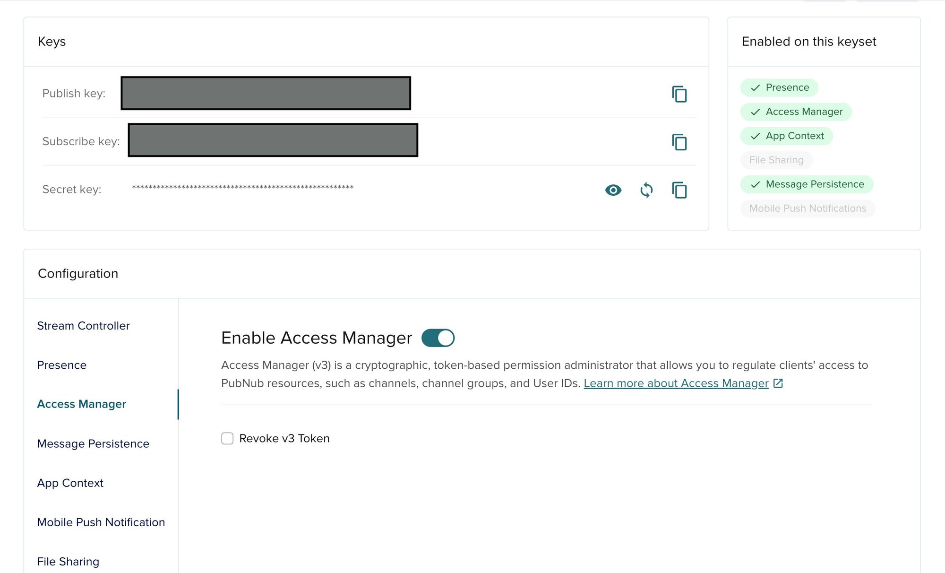Regenerate the Secret key

coord(646,190)
